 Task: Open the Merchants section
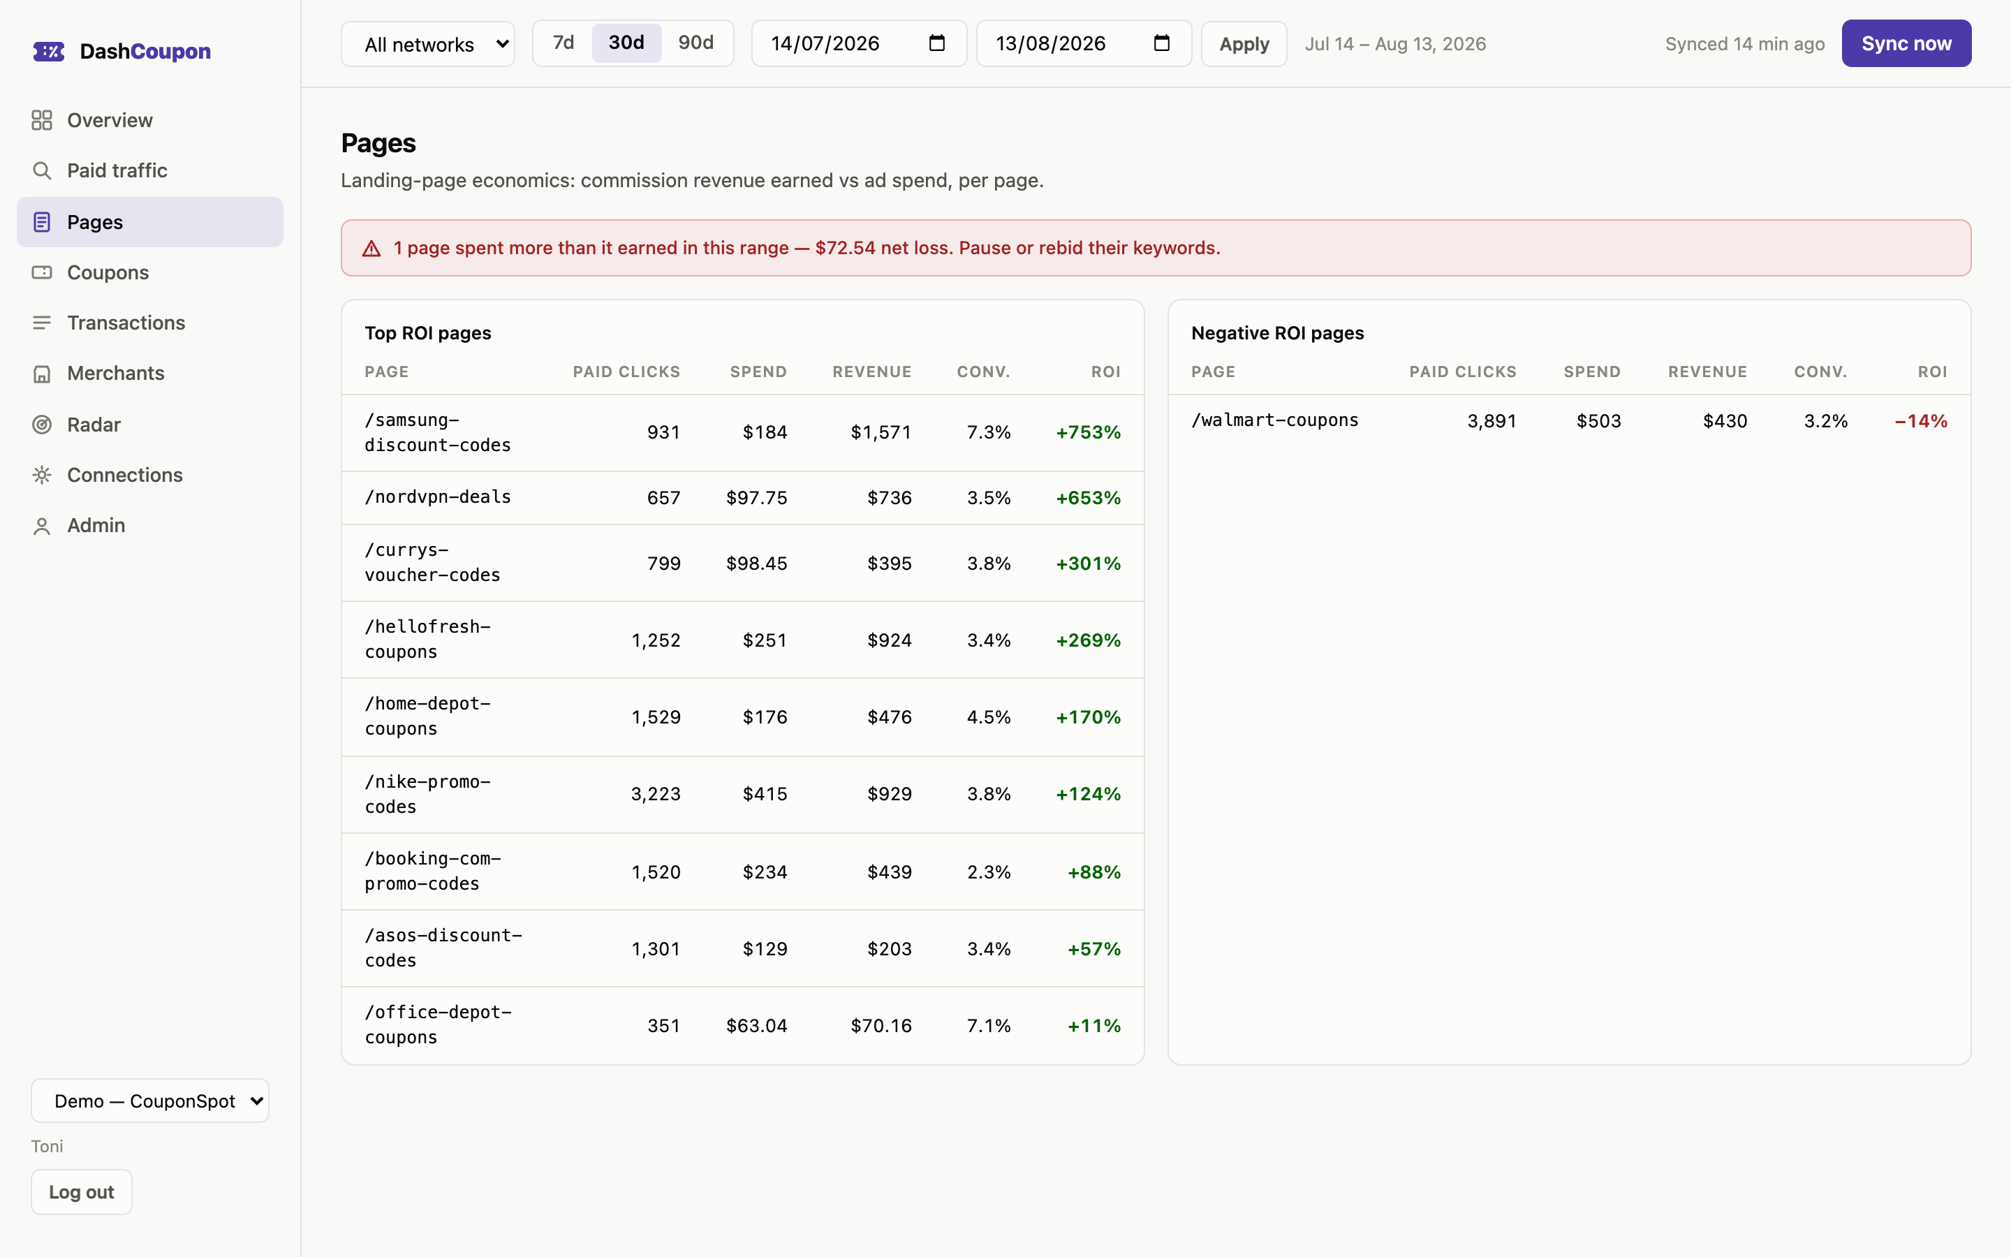coord(150,374)
